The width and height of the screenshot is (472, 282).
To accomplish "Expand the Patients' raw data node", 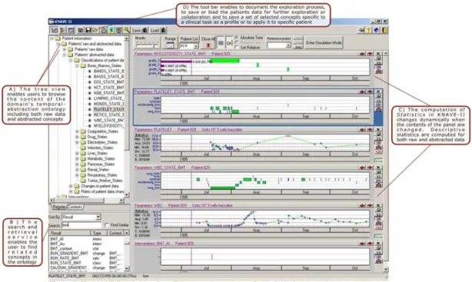I will [65, 49].
